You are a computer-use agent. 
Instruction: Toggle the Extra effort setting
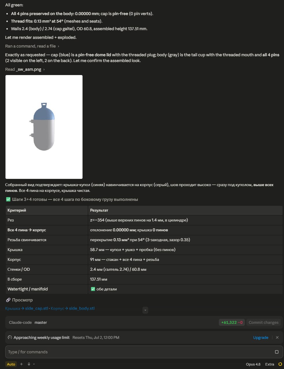270,364
